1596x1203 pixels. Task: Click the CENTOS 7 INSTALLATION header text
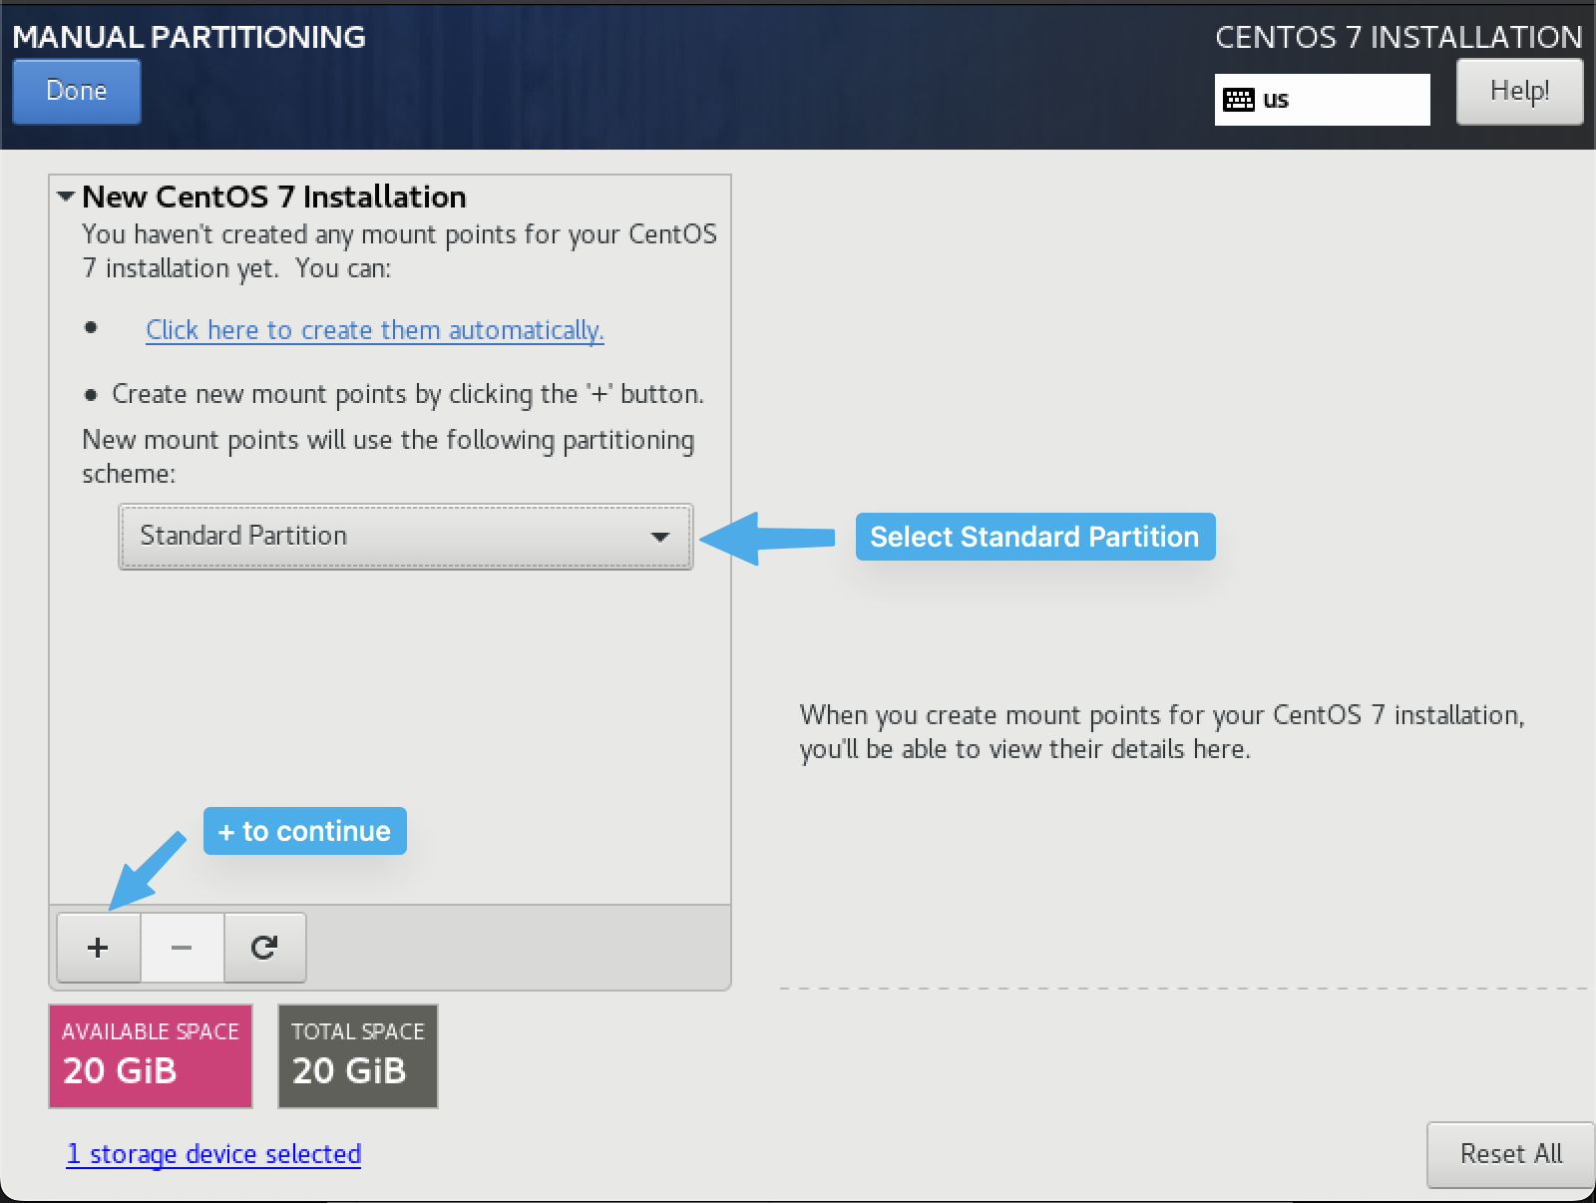pyautogui.click(x=1397, y=37)
